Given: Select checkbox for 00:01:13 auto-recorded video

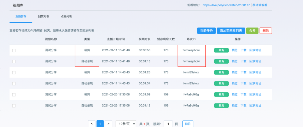Looking at the screenshot, I should point(14,61).
